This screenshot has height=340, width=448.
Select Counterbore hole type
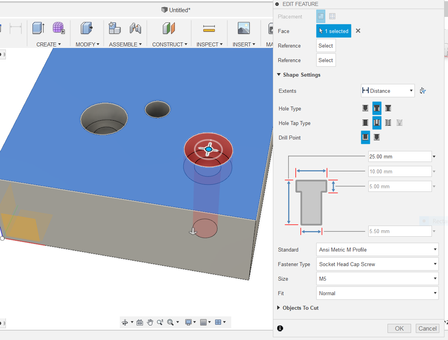click(377, 108)
